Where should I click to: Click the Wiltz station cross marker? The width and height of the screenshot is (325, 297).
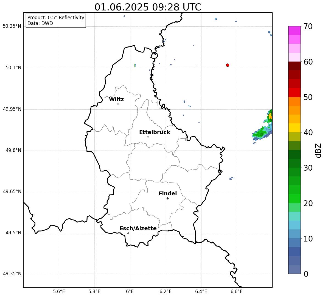[x=118, y=104]
